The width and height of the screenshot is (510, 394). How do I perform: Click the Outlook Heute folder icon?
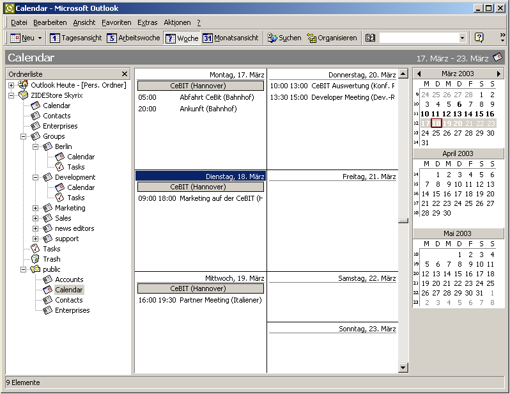click(x=23, y=84)
